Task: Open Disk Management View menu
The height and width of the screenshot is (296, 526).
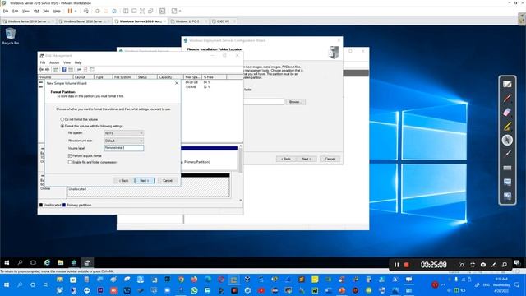Action: (67, 62)
